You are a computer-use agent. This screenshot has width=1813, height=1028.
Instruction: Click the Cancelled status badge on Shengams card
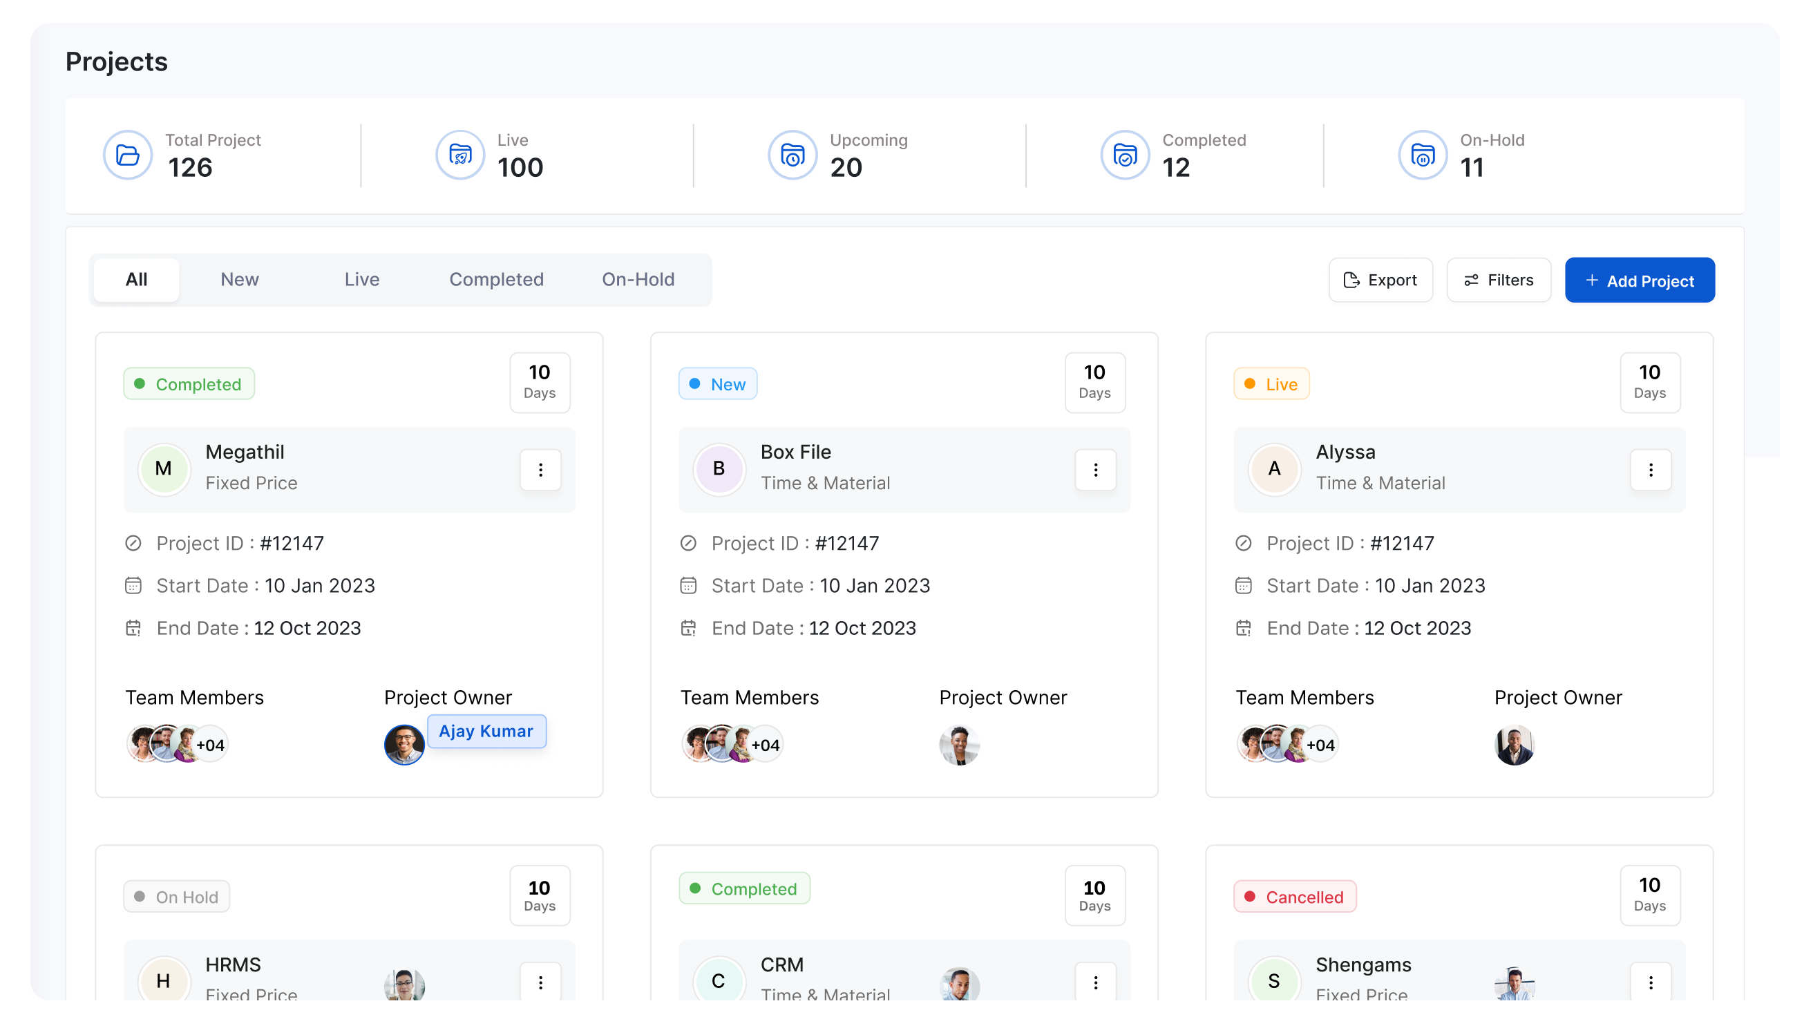pyautogui.click(x=1295, y=897)
